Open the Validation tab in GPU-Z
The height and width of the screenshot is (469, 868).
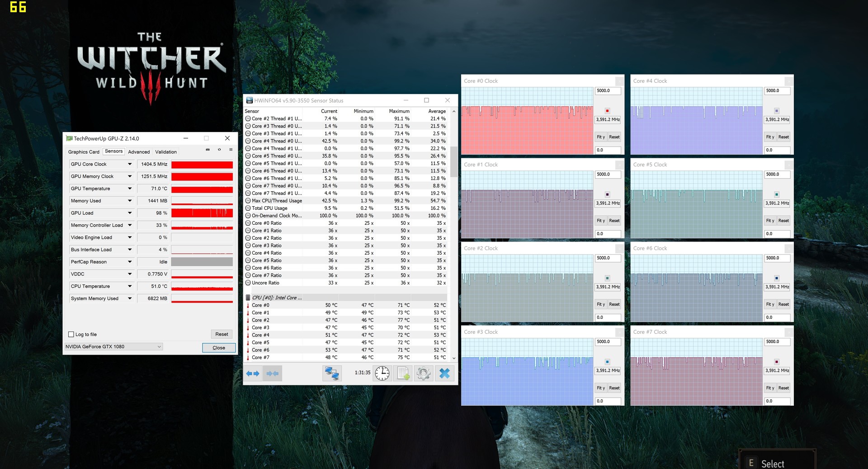click(x=166, y=152)
